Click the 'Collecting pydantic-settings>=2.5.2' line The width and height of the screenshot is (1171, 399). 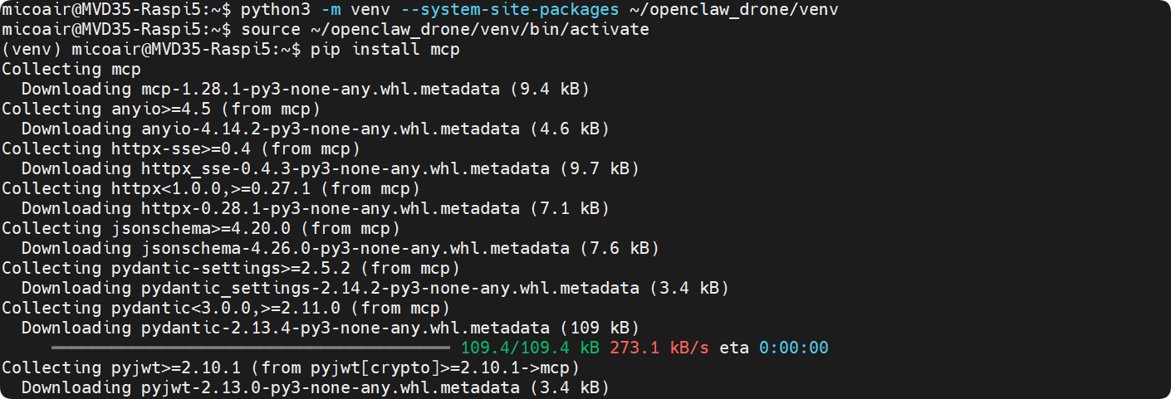point(231,268)
